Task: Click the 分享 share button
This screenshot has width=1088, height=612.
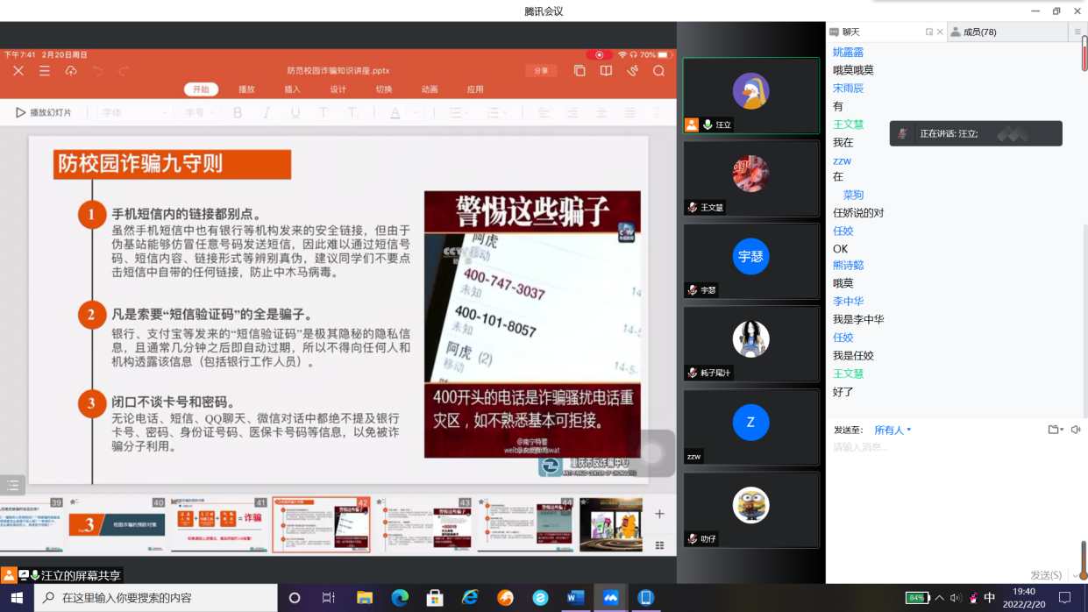Action: pyautogui.click(x=541, y=71)
